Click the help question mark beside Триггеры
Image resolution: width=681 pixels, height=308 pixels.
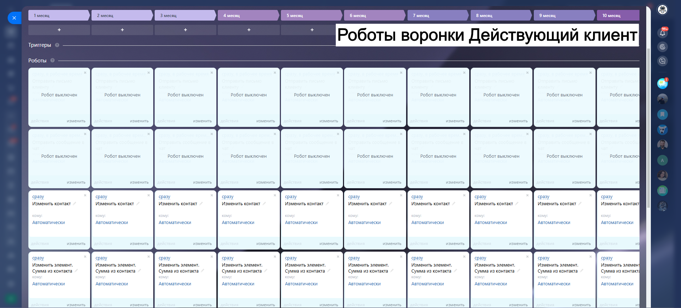click(57, 45)
